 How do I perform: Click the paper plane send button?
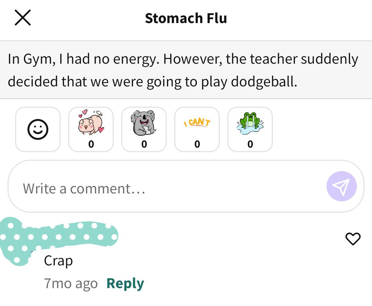coord(341,186)
